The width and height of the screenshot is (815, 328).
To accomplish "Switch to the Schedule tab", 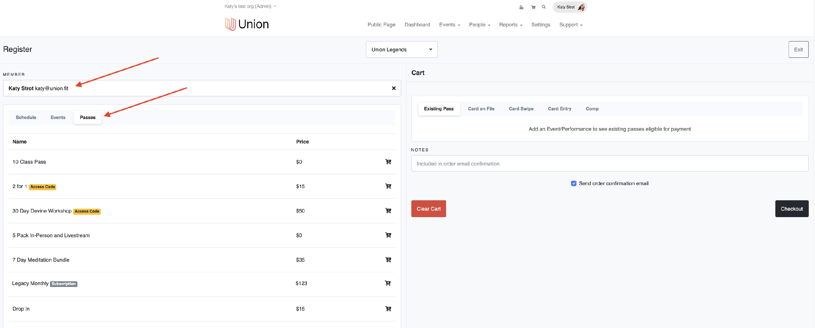I will [x=26, y=117].
